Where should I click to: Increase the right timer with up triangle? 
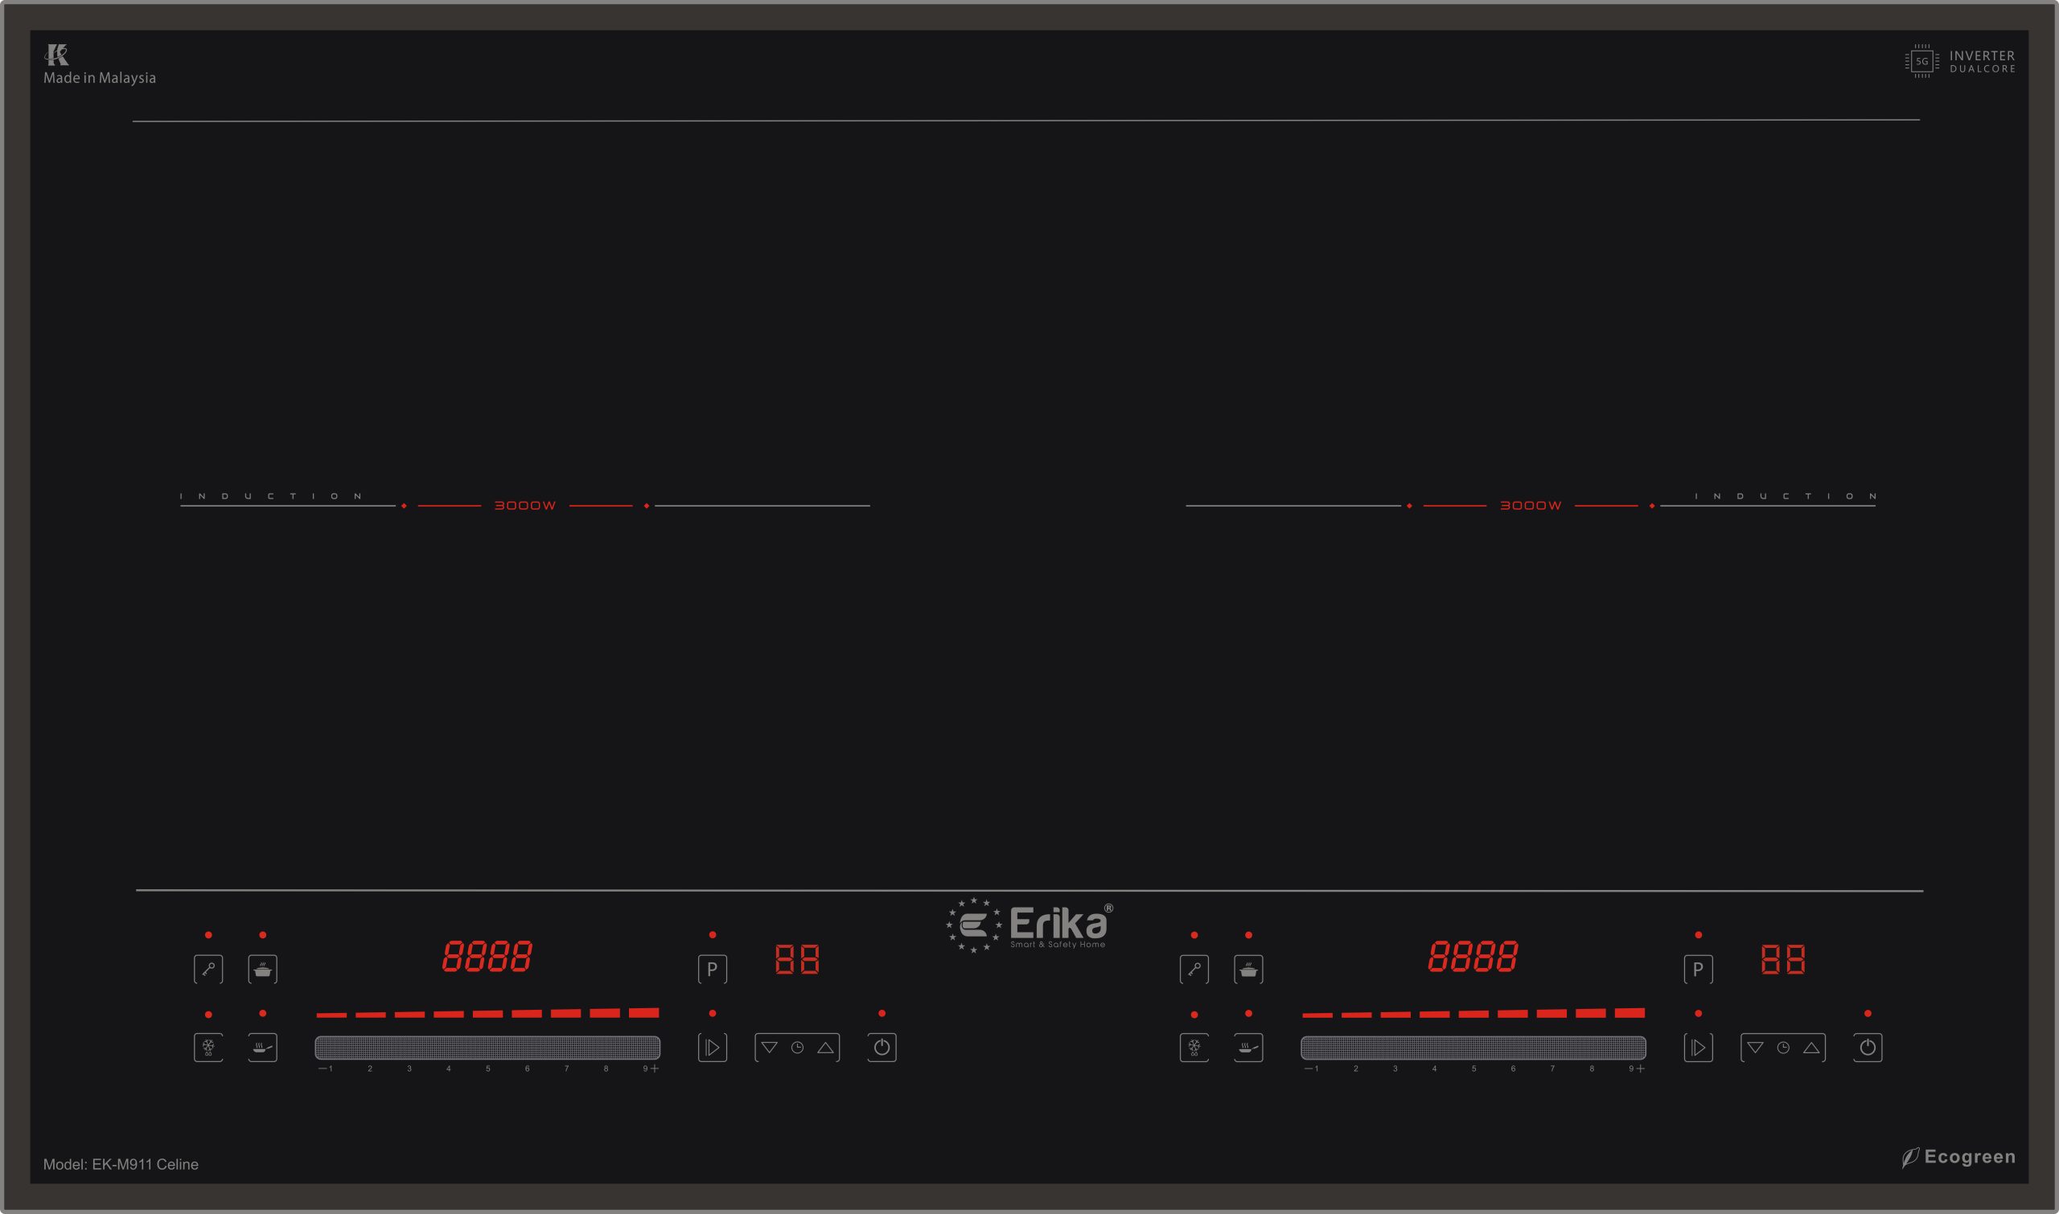pyautogui.click(x=1812, y=1048)
